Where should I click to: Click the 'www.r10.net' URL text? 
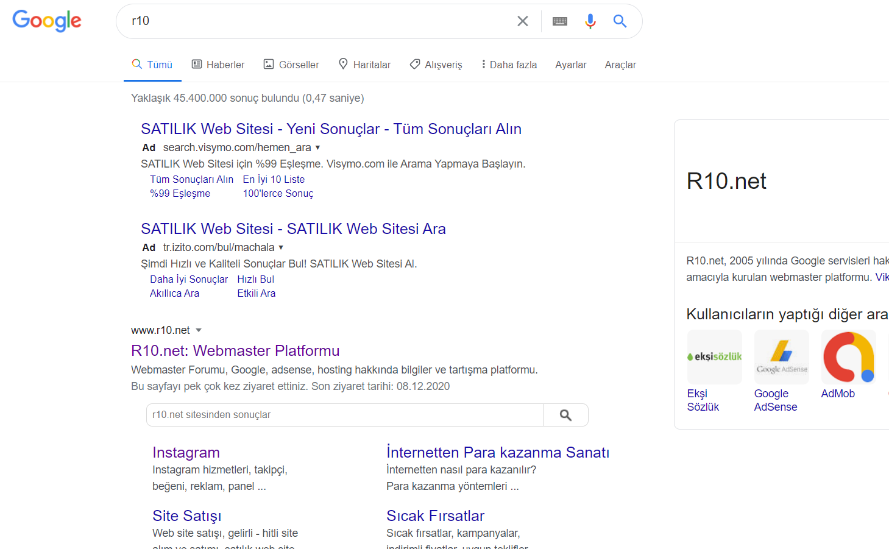[160, 330]
